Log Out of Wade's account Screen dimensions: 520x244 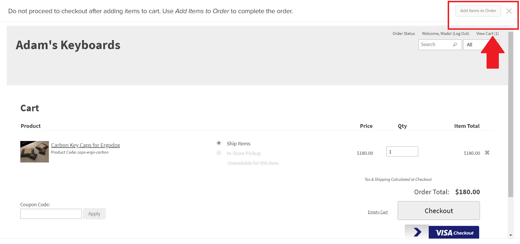[x=460, y=33]
